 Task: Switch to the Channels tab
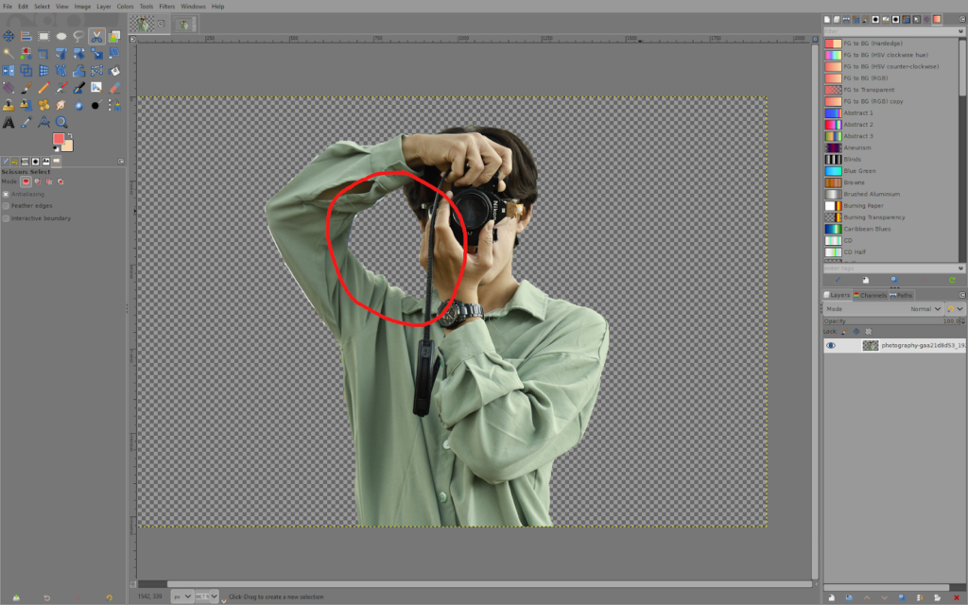[x=872, y=294]
